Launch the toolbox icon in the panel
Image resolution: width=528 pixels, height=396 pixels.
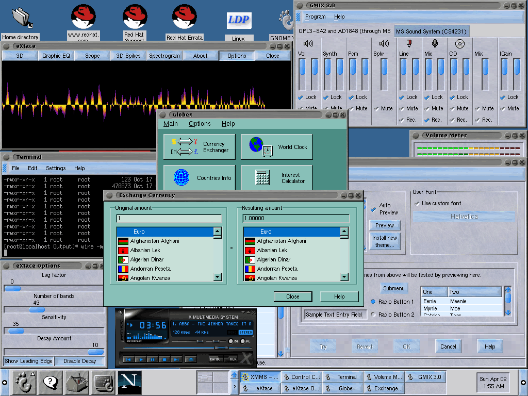pyautogui.click(x=76, y=382)
